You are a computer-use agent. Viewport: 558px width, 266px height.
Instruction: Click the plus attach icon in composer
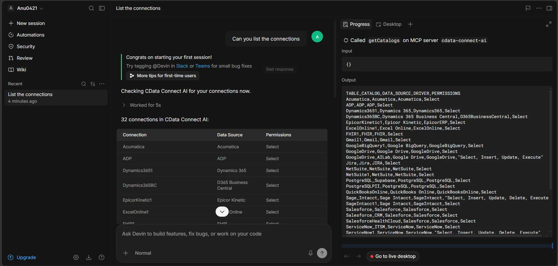(x=126, y=253)
